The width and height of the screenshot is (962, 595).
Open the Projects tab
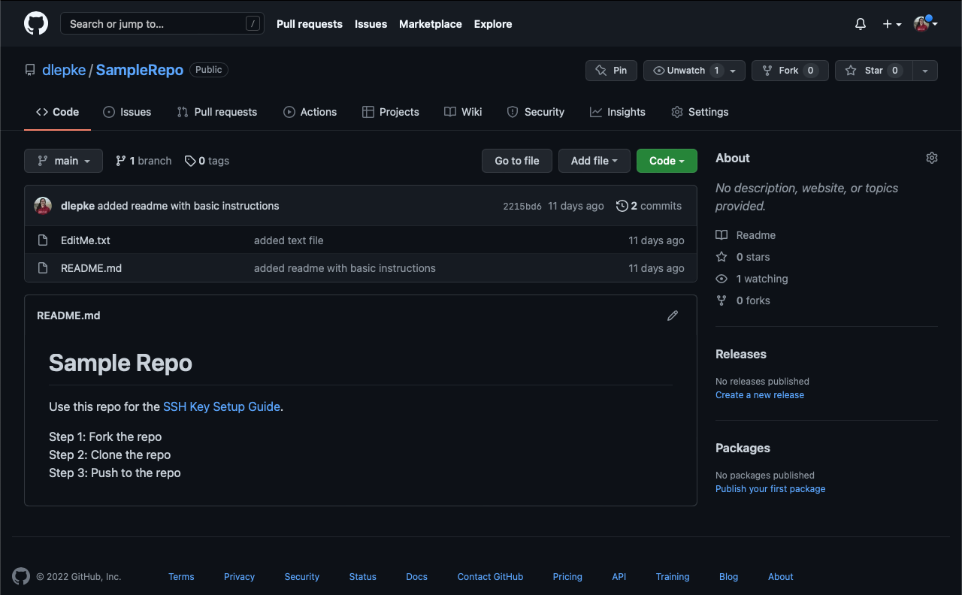pos(391,112)
